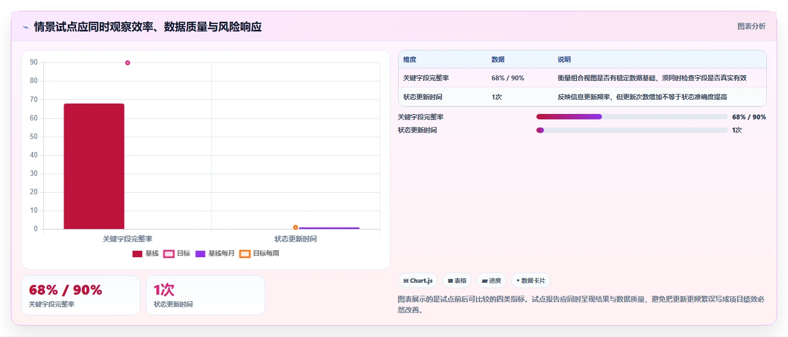Click the title 情景试点应同时观察效率
Image resolution: width=788 pixels, height=337 pixels.
pyautogui.click(x=148, y=27)
